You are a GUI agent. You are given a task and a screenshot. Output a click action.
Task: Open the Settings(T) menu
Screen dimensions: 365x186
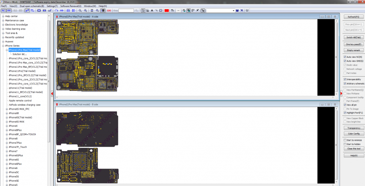pyautogui.click(x=52, y=6)
